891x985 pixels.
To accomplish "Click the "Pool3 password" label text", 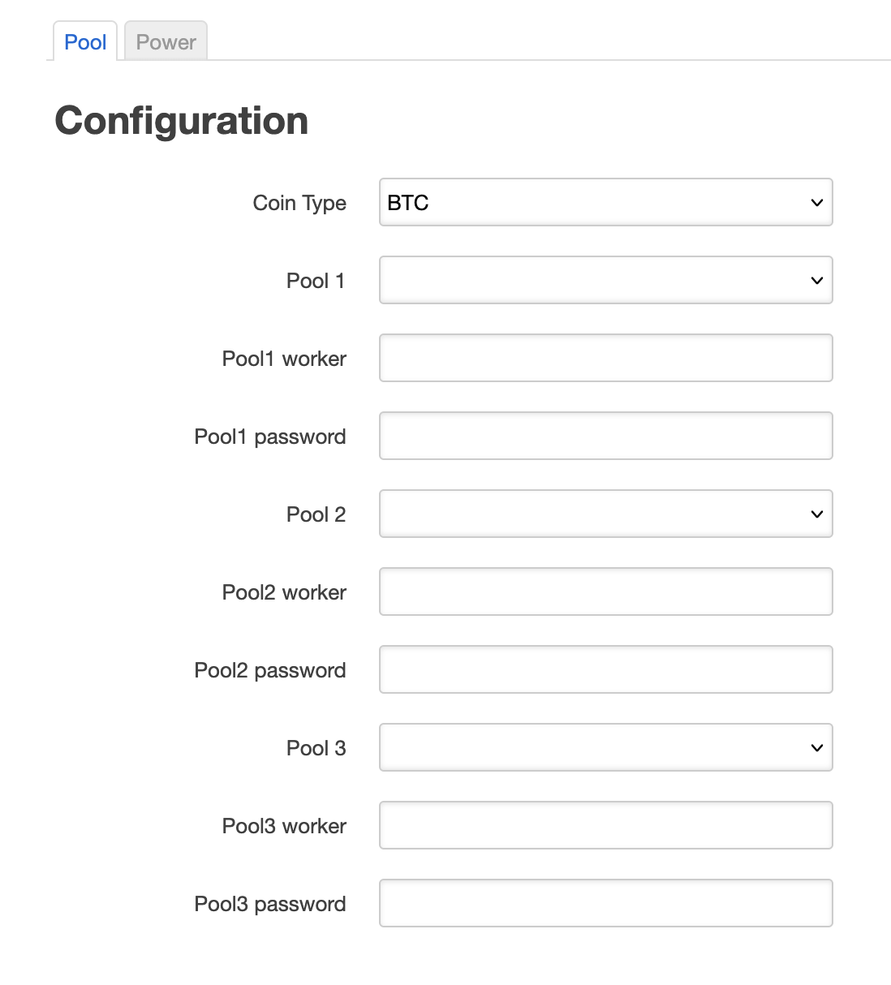I will (270, 904).
